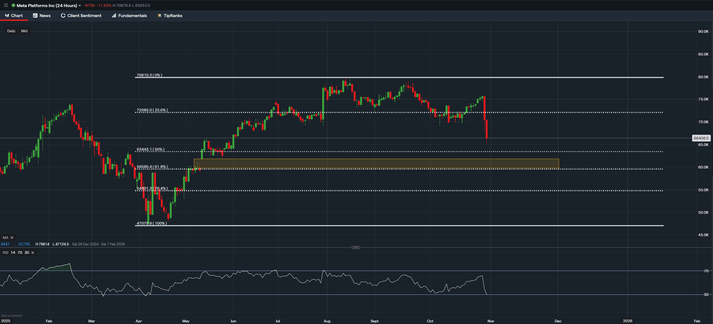This screenshot has width=713, height=324.
Task: Click the TipRanks TR logo icon
Action: 159,15
